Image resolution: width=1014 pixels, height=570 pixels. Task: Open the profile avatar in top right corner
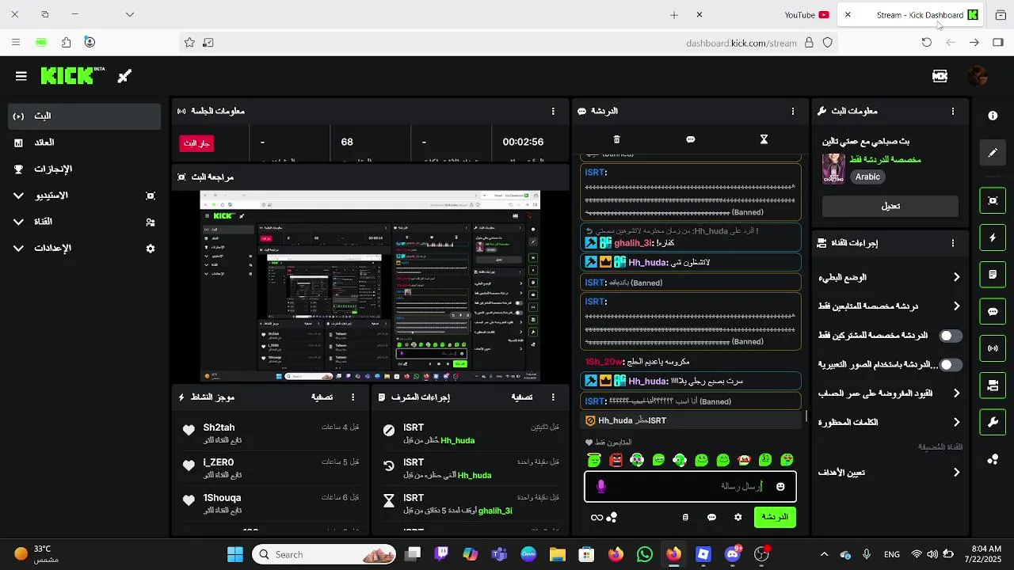(x=978, y=76)
